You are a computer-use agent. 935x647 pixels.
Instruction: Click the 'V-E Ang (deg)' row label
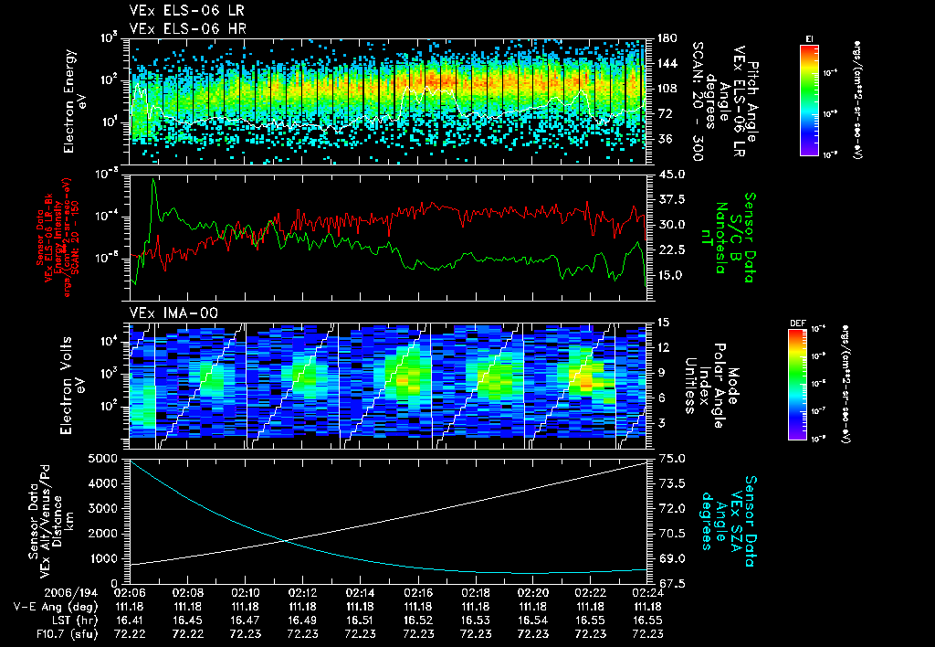[56, 607]
